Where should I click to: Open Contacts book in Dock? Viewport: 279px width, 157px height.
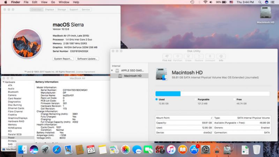pos(80,150)
